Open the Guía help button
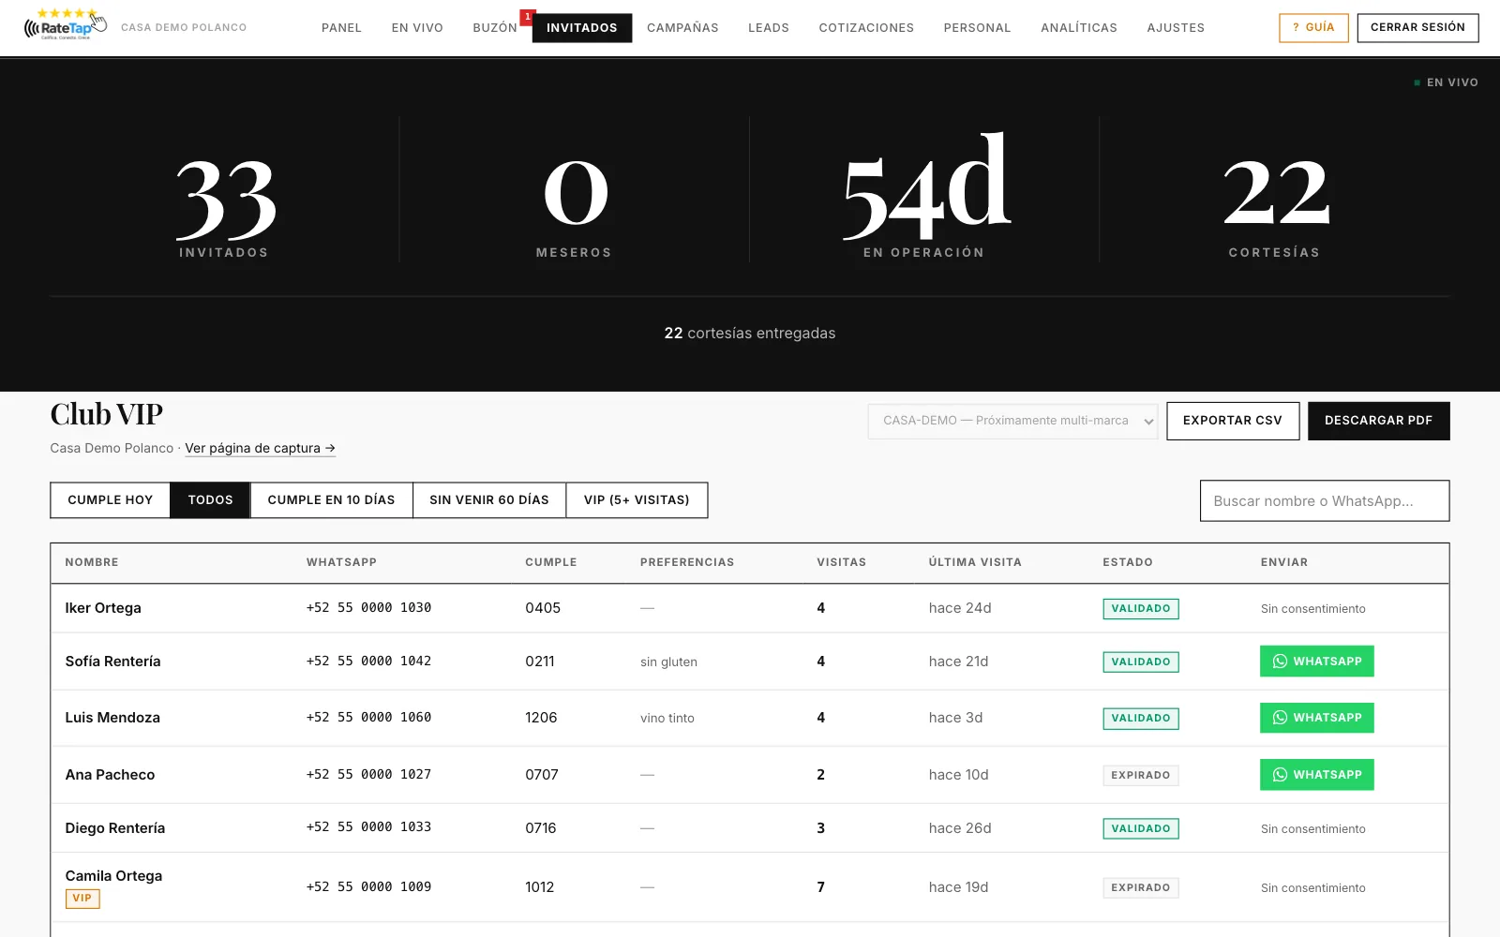This screenshot has width=1500, height=937. [x=1313, y=27]
